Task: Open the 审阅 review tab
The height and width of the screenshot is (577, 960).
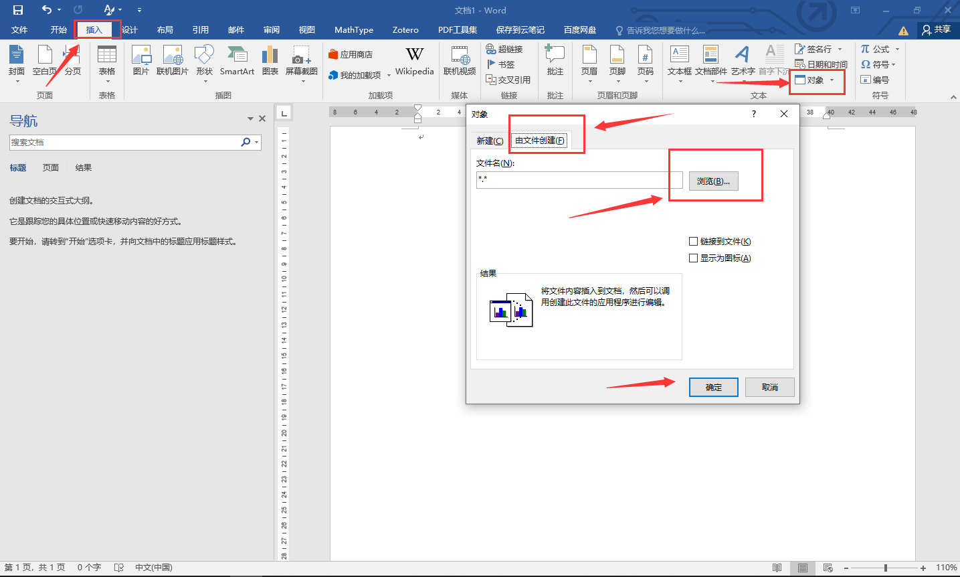Action: click(x=271, y=29)
